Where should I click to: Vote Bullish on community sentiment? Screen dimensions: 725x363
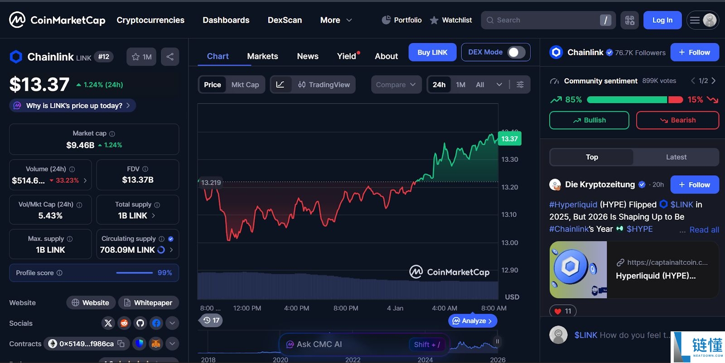coord(589,120)
